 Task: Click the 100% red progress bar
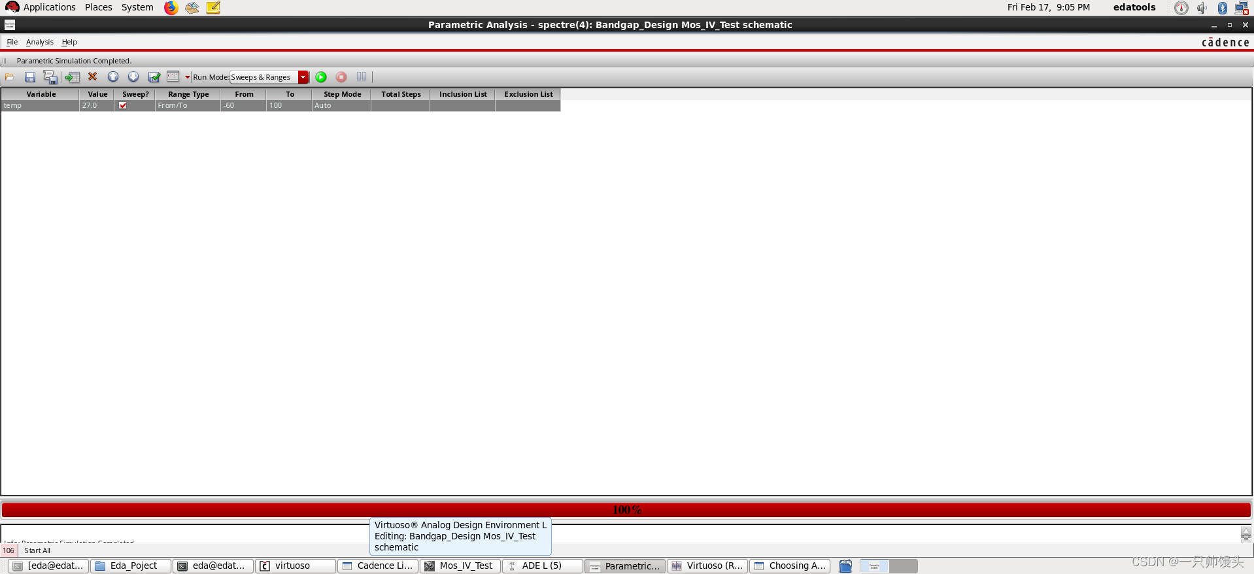tap(626, 509)
